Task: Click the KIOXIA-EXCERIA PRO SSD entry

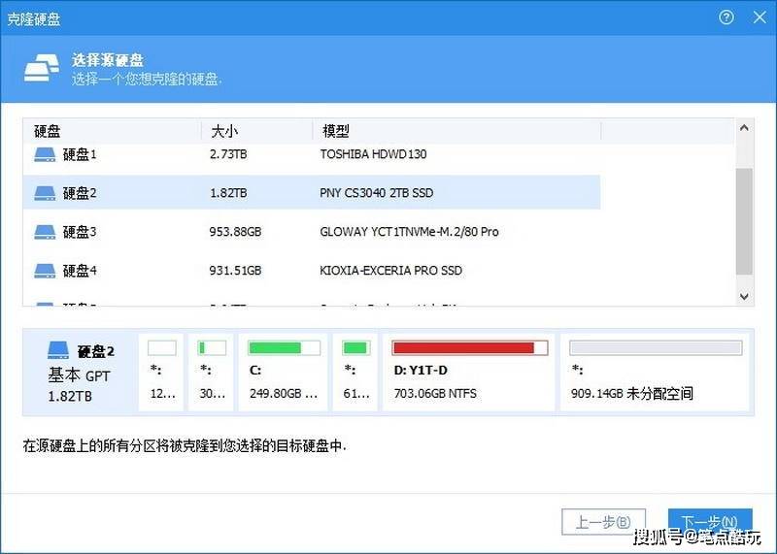Action: pyautogui.click(x=391, y=271)
